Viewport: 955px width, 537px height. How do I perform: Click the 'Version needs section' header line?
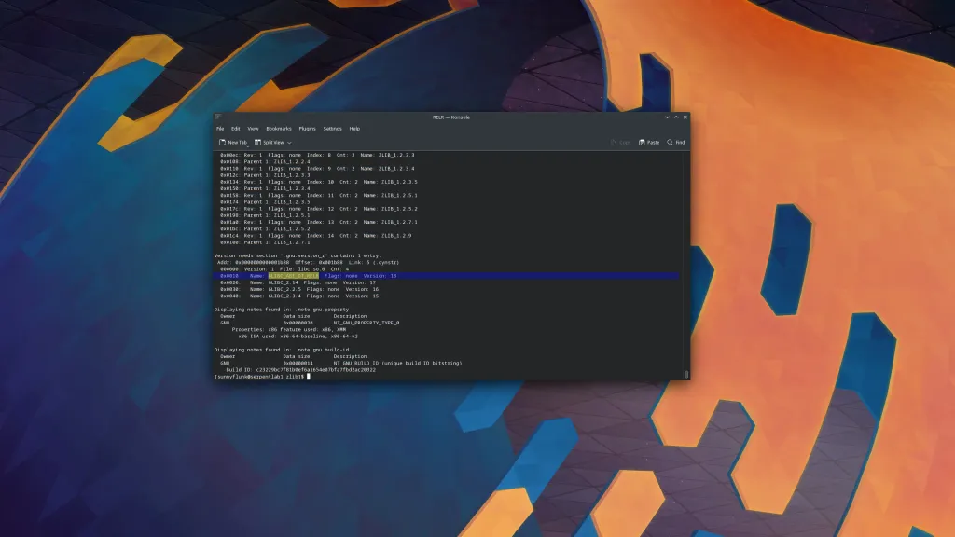298,255
